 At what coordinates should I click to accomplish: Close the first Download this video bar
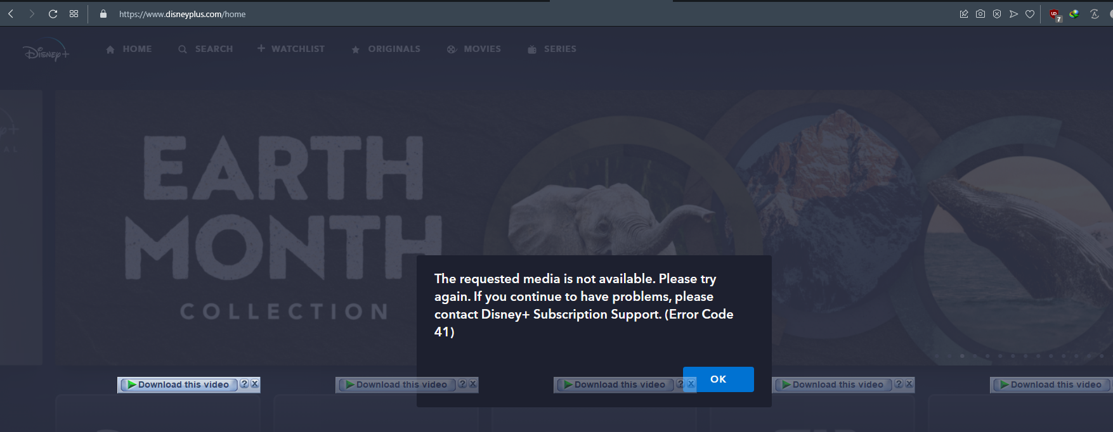coord(254,384)
